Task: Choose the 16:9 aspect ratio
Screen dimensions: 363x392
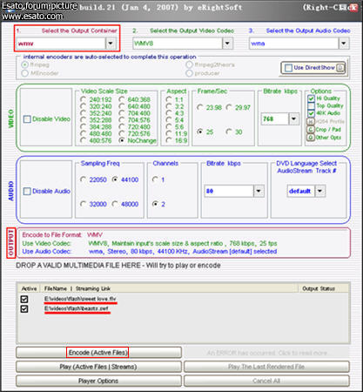Action: 169,140
